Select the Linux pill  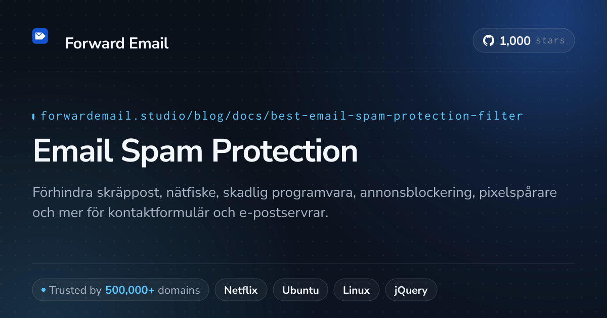point(356,290)
